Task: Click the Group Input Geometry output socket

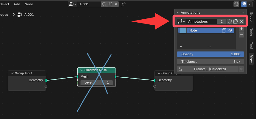Action: click(46, 80)
